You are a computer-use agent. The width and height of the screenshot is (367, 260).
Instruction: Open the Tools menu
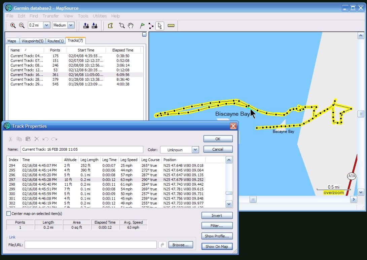[x=83, y=16]
